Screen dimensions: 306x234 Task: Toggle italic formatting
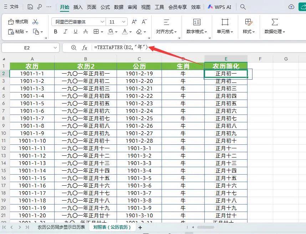(65, 32)
